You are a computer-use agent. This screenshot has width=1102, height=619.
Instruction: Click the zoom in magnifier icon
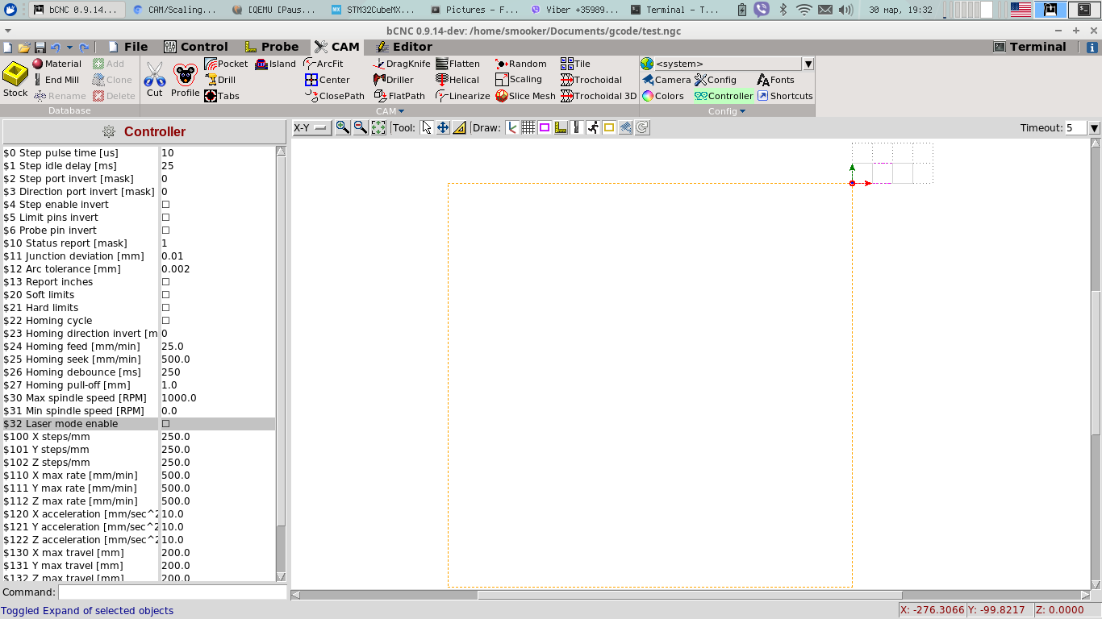coord(343,127)
